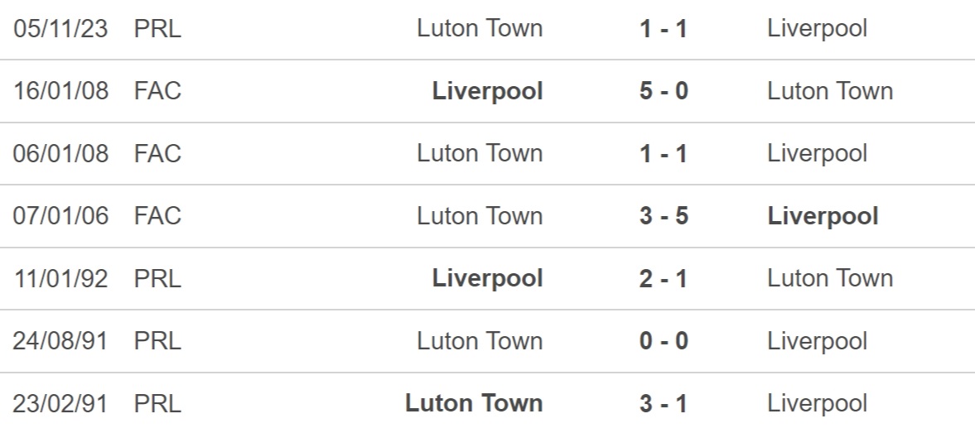Open the 5 - 0 score on 16/01/08

coord(664,91)
